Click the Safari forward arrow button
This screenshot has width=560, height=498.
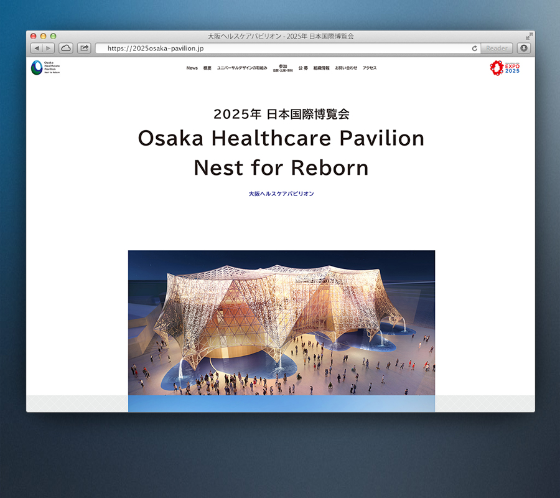tap(49, 48)
